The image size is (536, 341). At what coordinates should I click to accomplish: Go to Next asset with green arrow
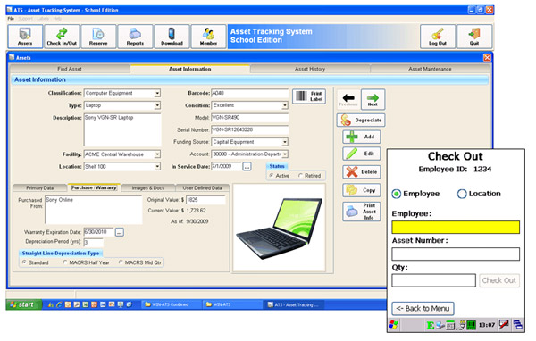pyautogui.click(x=373, y=99)
